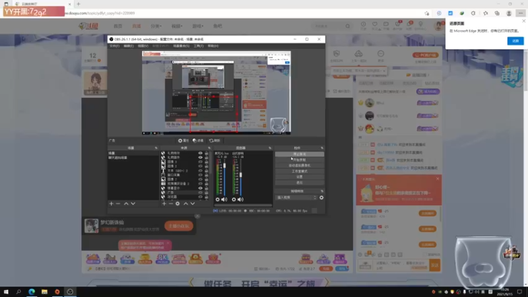Add a new scene with plus icon
The image size is (528, 297).
(x=111, y=204)
